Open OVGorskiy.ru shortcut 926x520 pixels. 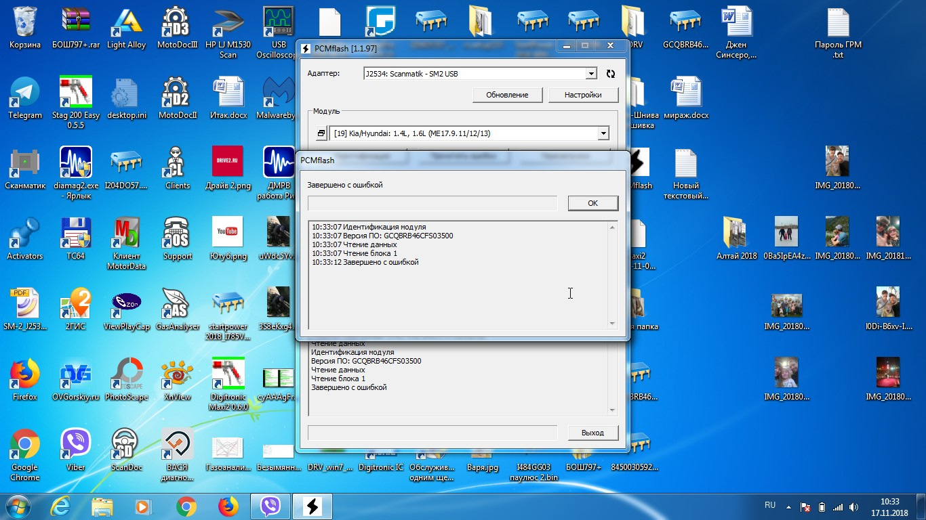pos(76,381)
